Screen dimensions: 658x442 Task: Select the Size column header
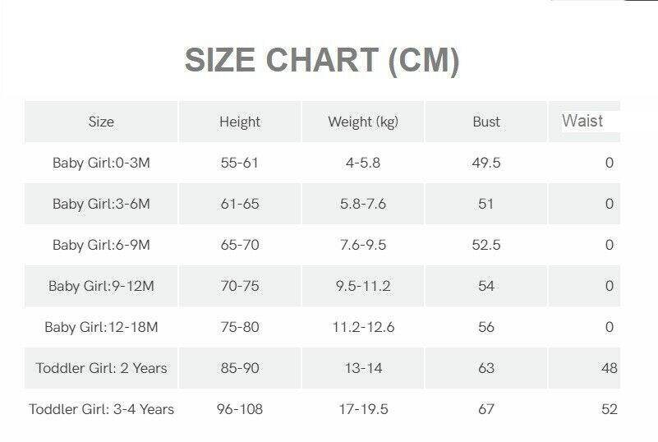coord(101,122)
